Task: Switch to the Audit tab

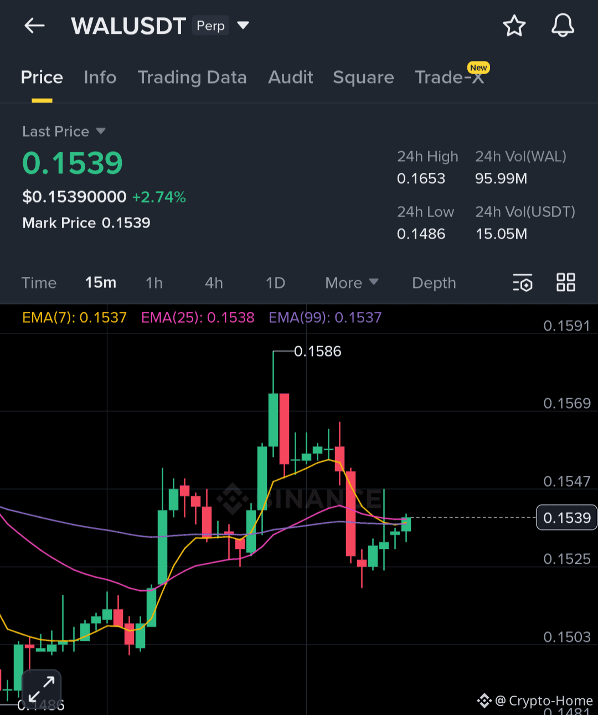Action: pos(291,78)
